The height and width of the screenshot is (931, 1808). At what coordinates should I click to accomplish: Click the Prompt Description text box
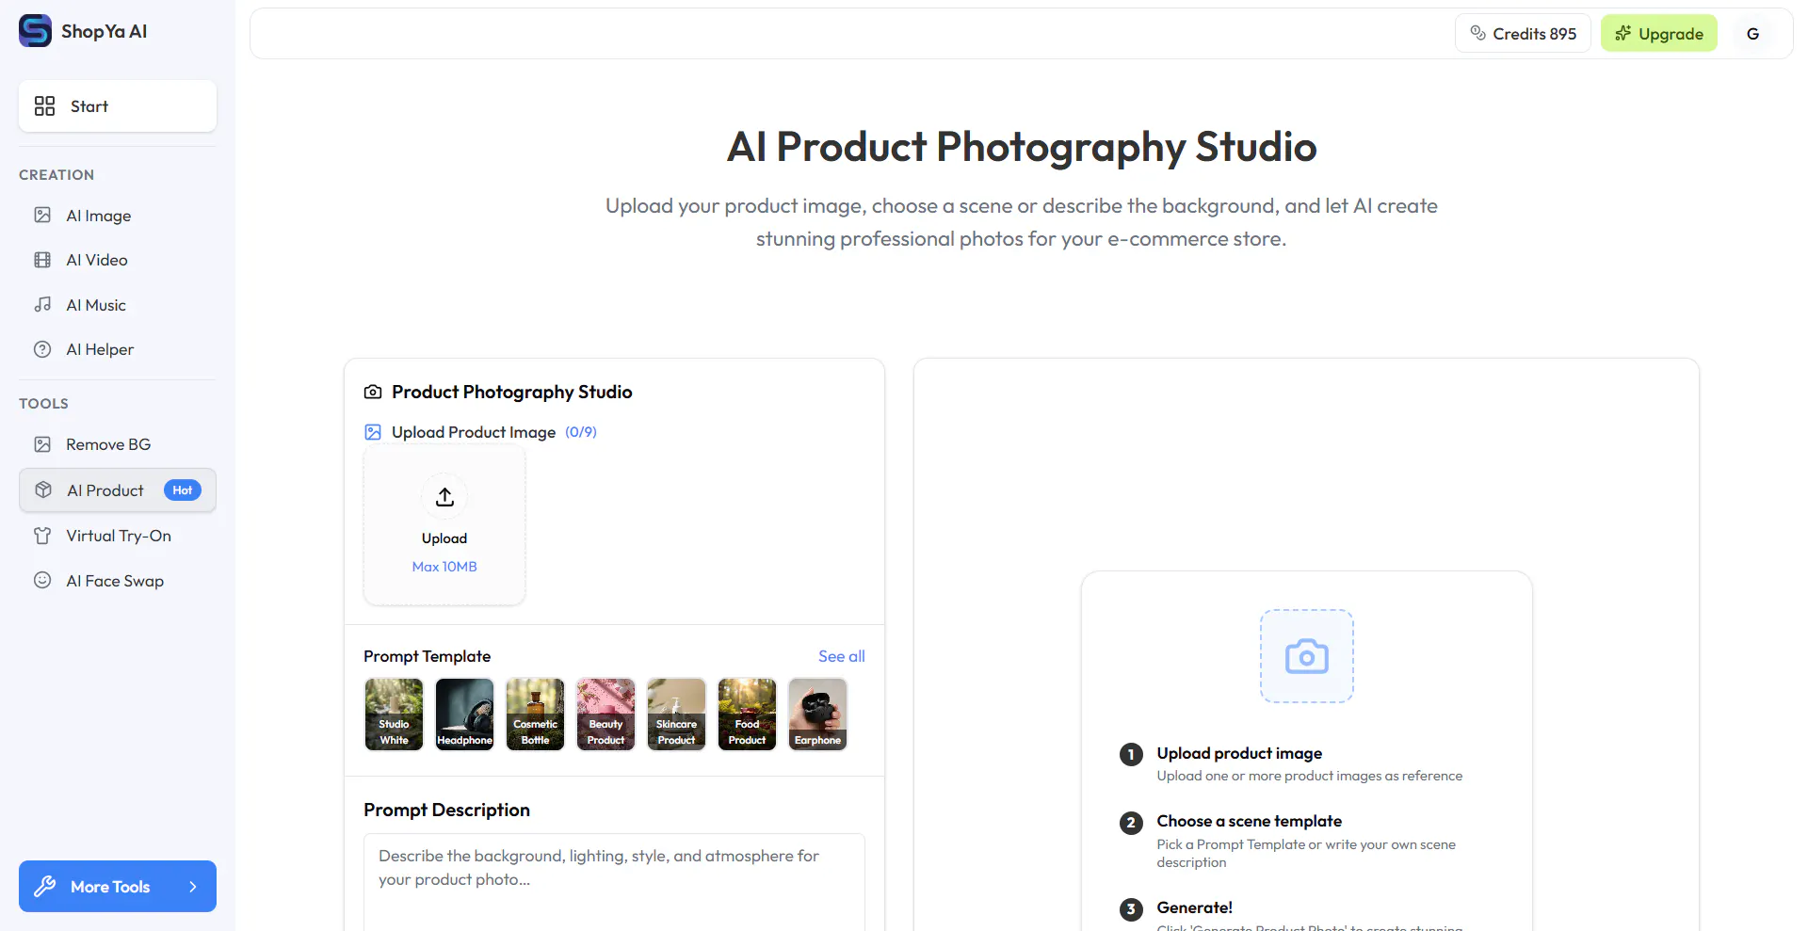point(614,882)
